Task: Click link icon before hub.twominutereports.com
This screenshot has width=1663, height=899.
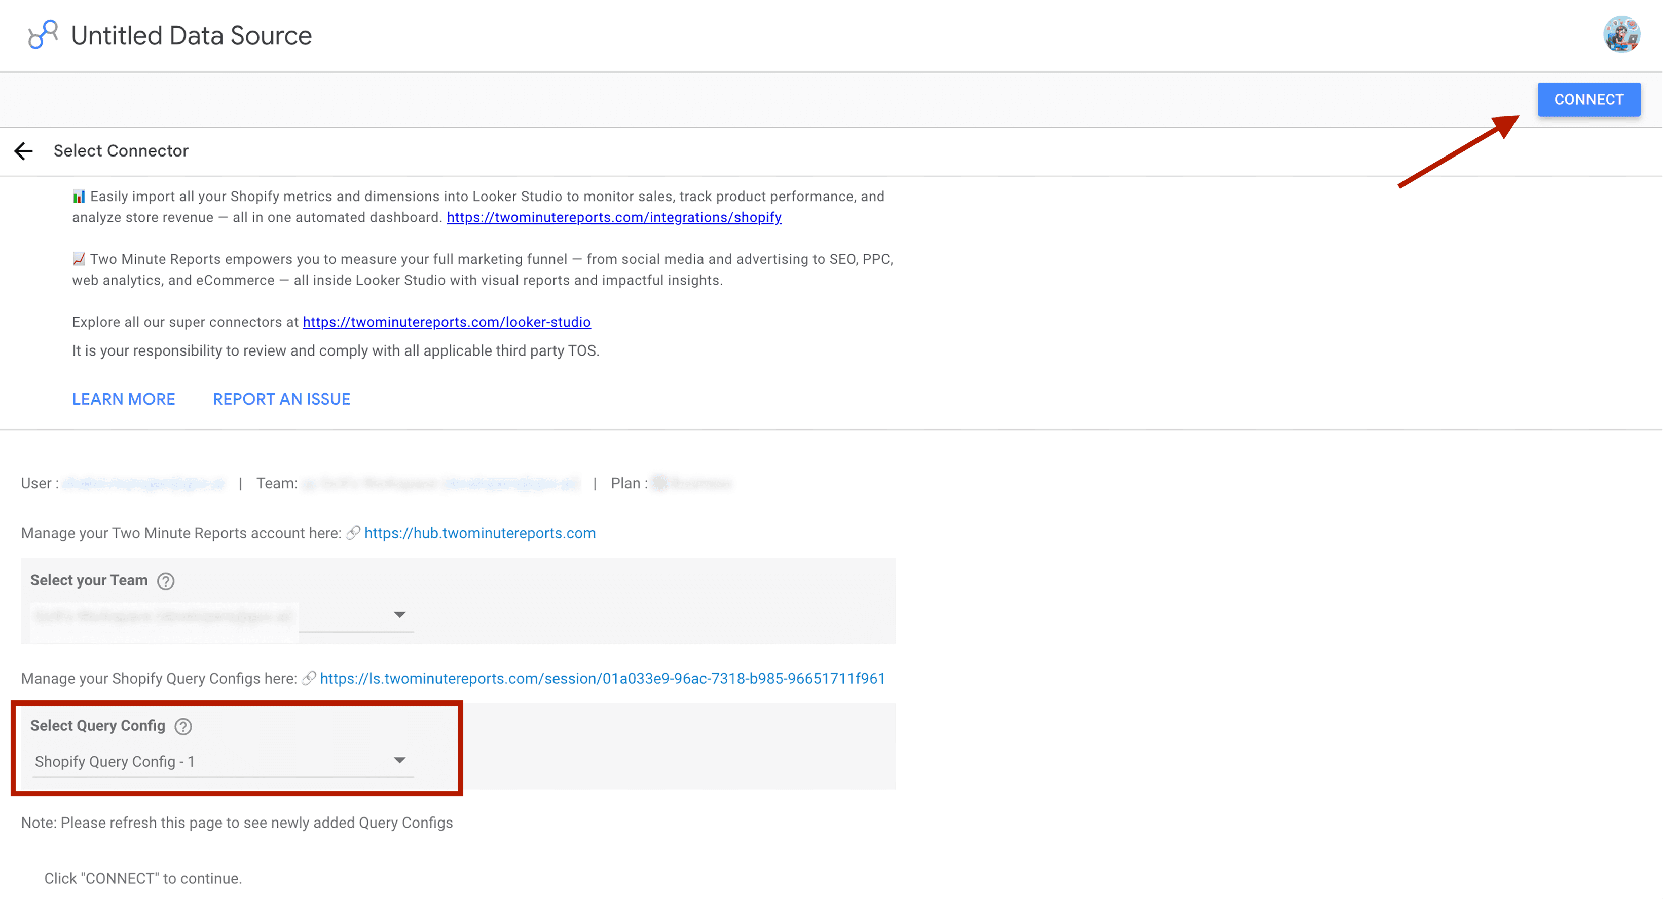Action: pos(353,533)
